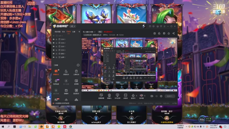Show the hidden 文本 4 layer
The width and height of the screenshot is (229, 129).
(x=54, y=36)
